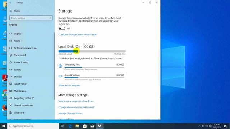Screen dimensions: 230x129
Task: Show hidden system tray icons
Action: (199, 126)
